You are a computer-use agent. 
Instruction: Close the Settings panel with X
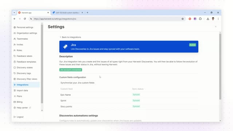coord(216,27)
